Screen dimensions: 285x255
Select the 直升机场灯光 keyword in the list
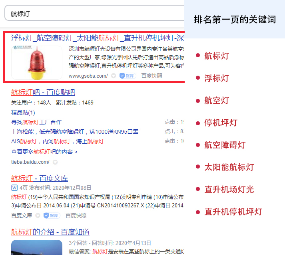[x=229, y=189]
